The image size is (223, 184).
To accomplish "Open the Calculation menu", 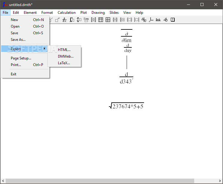I will (67, 13).
